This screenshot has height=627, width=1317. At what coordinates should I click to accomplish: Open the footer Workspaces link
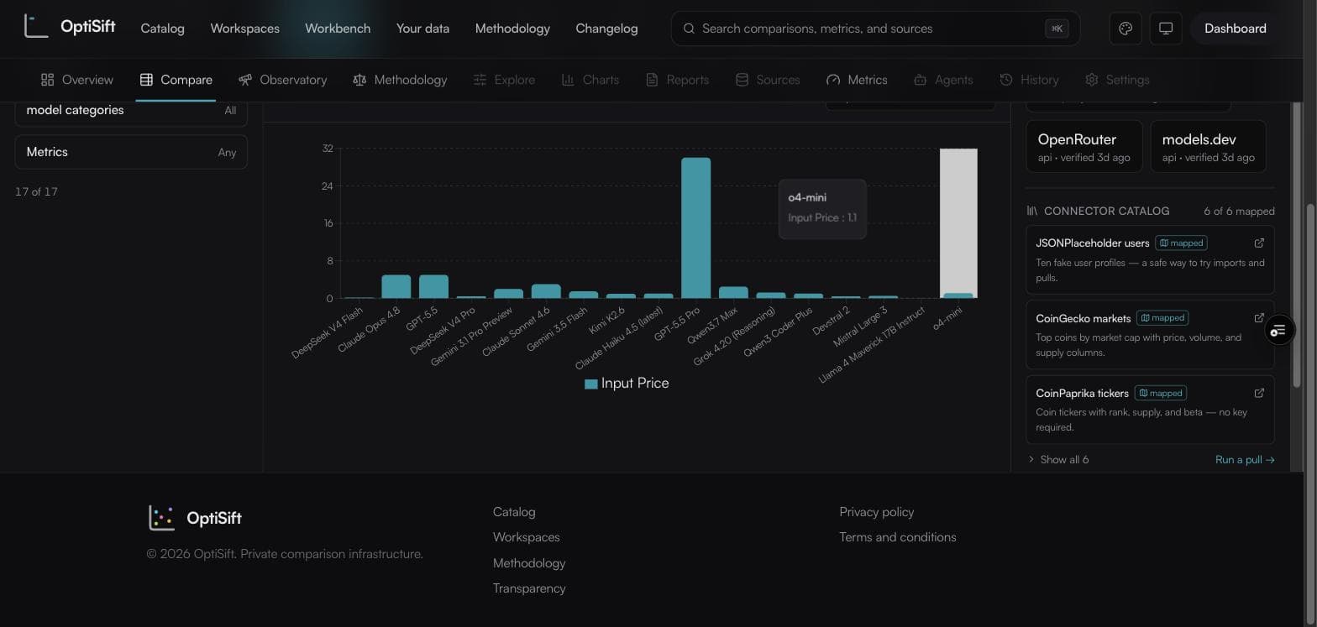[x=527, y=537]
